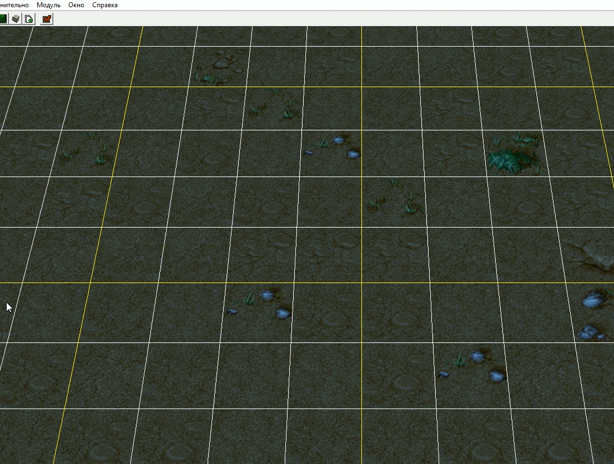Click the Test Map checkmark icon
Screen dimensions: 614x464
click(47, 19)
